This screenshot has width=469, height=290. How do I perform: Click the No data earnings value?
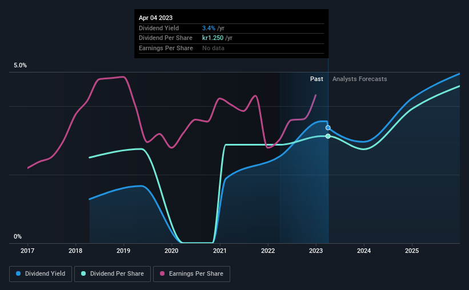tap(213, 48)
